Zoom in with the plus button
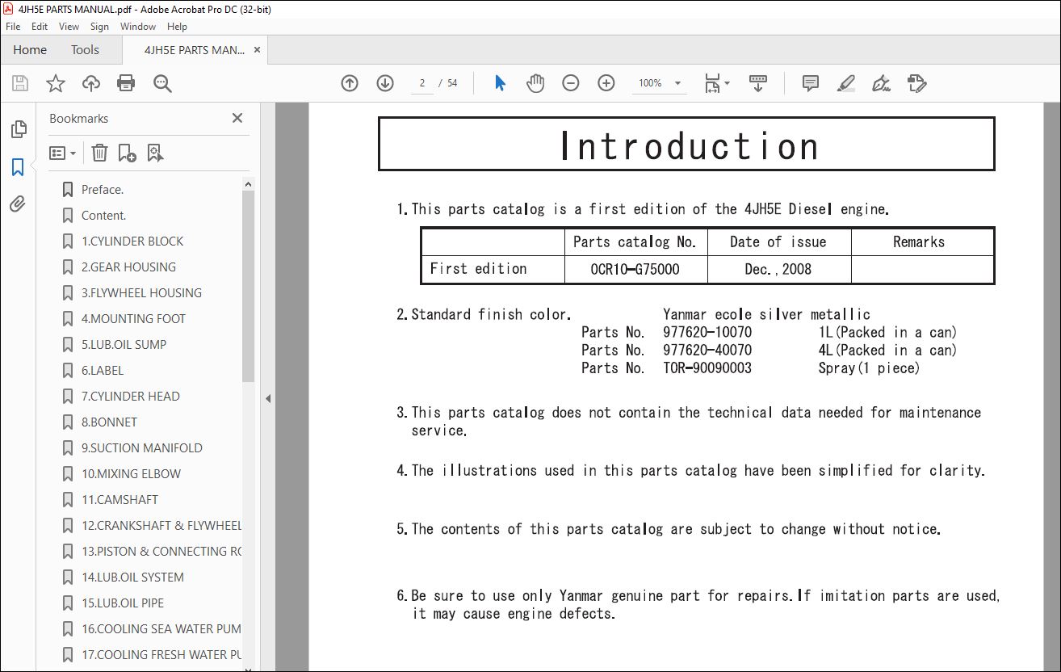The width and height of the screenshot is (1061, 672). tap(606, 83)
